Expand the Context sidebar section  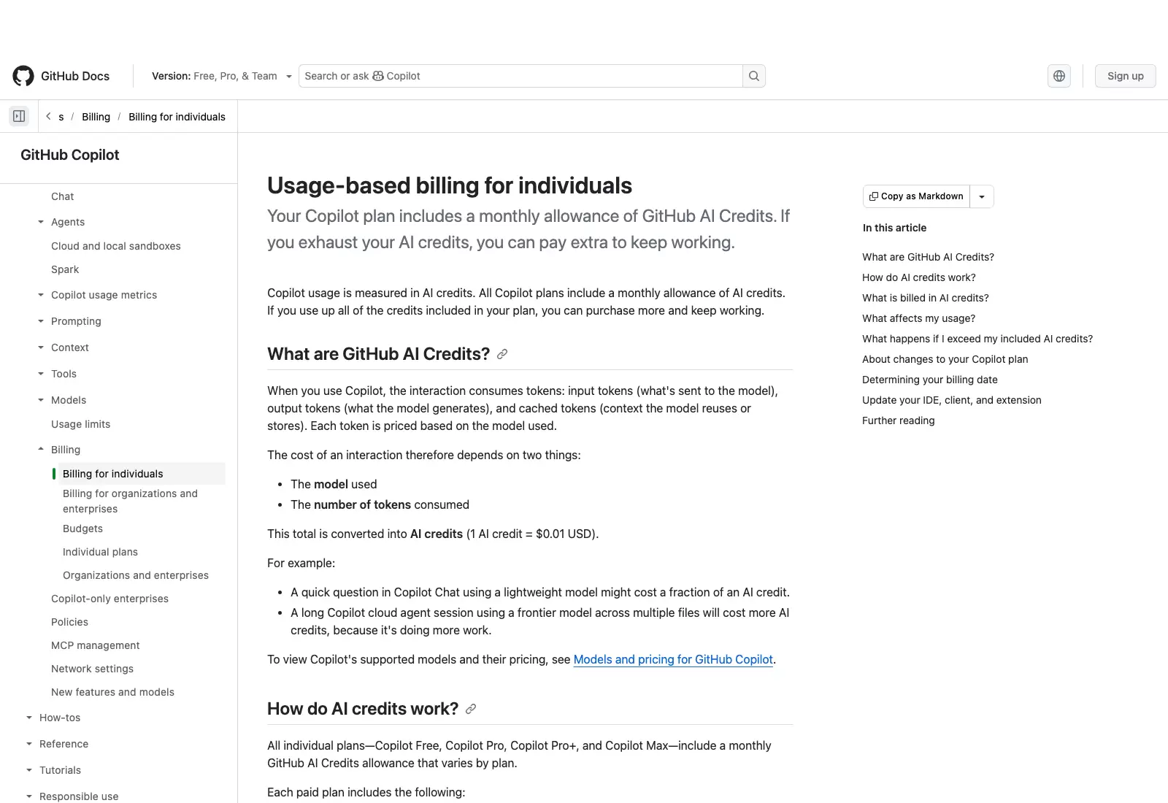point(41,347)
